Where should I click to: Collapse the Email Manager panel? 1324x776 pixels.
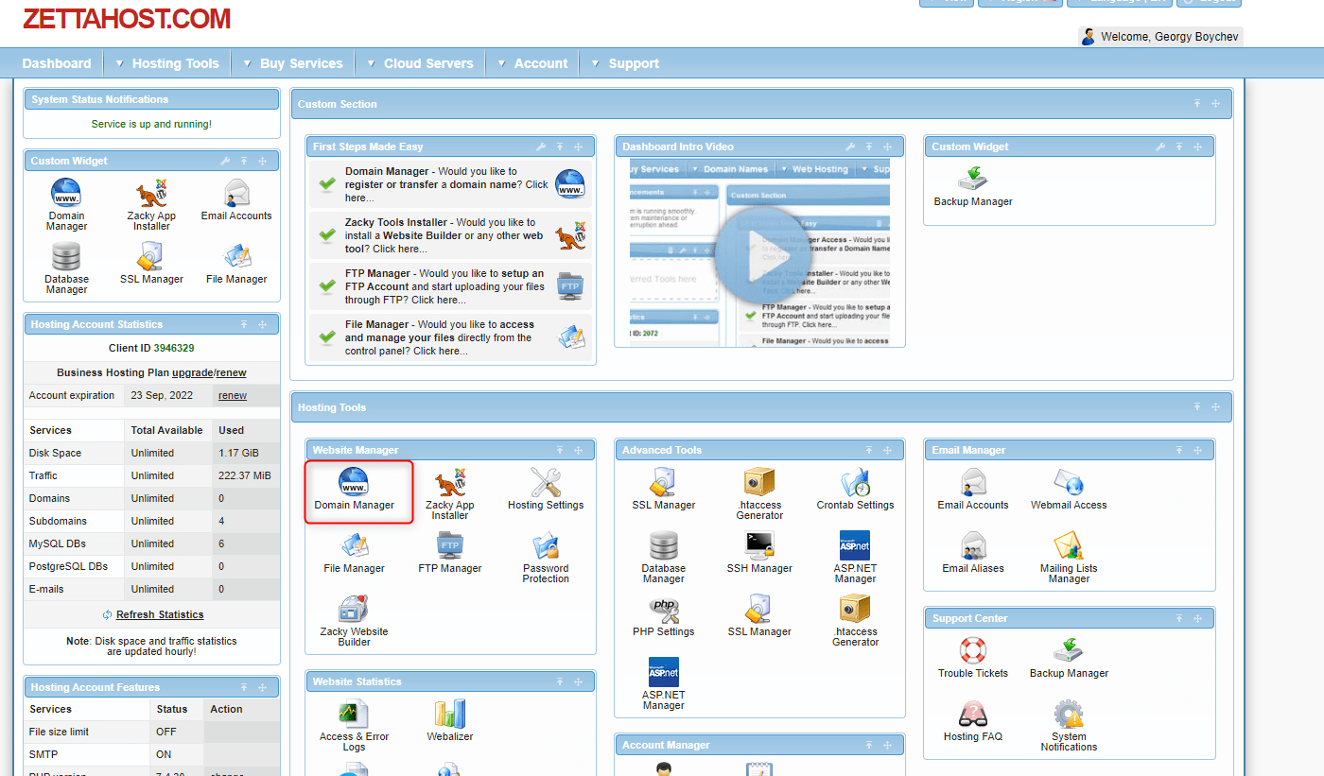click(x=1178, y=450)
